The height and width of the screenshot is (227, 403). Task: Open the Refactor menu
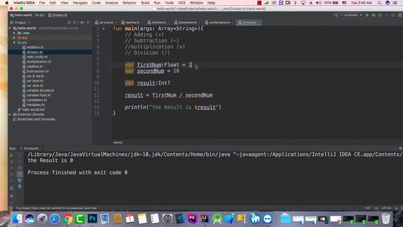click(x=129, y=3)
